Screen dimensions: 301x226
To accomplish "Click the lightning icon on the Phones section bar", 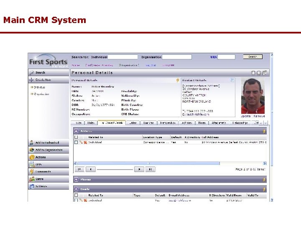I will [264, 180].
